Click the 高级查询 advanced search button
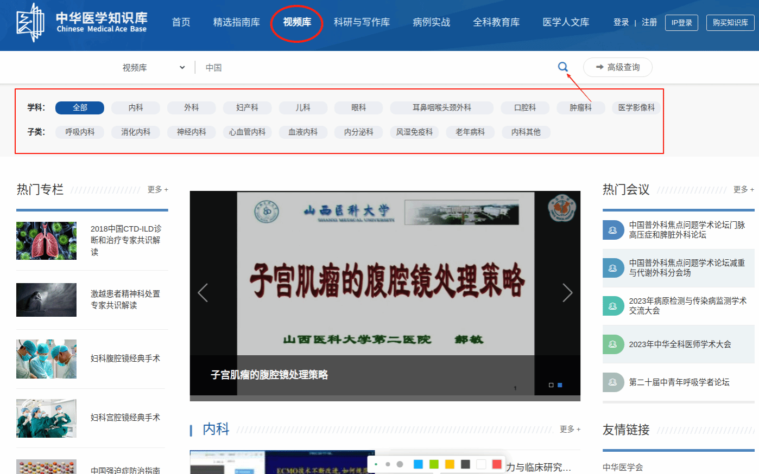 617,67
